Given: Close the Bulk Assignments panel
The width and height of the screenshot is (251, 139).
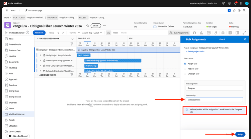Looking at the screenshot, I should coord(245,39).
